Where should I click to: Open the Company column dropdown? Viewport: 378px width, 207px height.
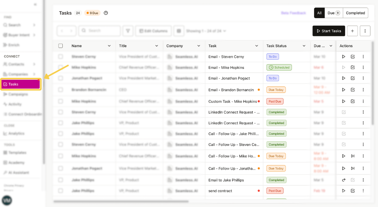click(x=199, y=46)
